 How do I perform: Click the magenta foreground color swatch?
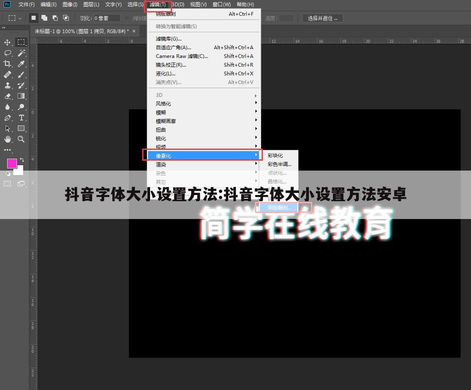pyautogui.click(x=12, y=164)
